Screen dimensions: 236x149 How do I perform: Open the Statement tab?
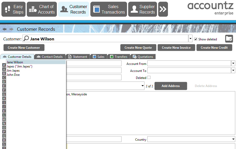(x=78, y=57)
